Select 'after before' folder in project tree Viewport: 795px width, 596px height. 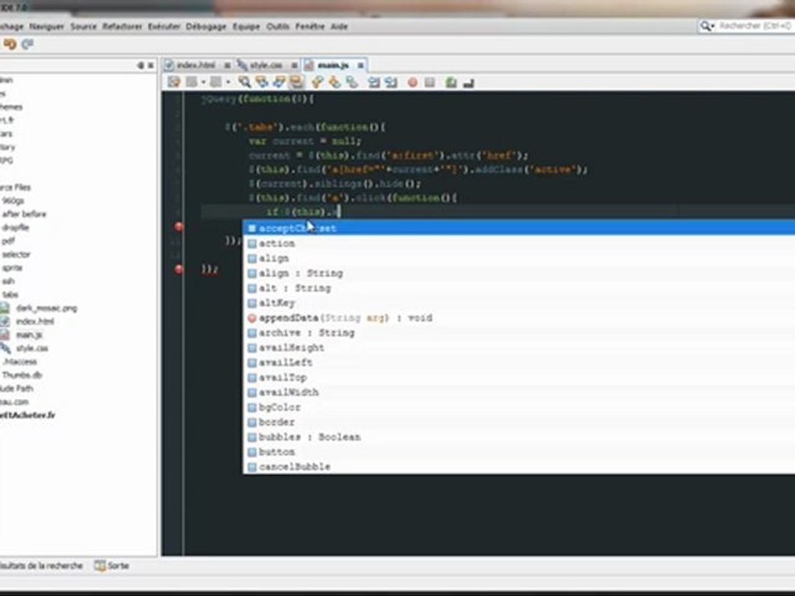pos(24,214)
